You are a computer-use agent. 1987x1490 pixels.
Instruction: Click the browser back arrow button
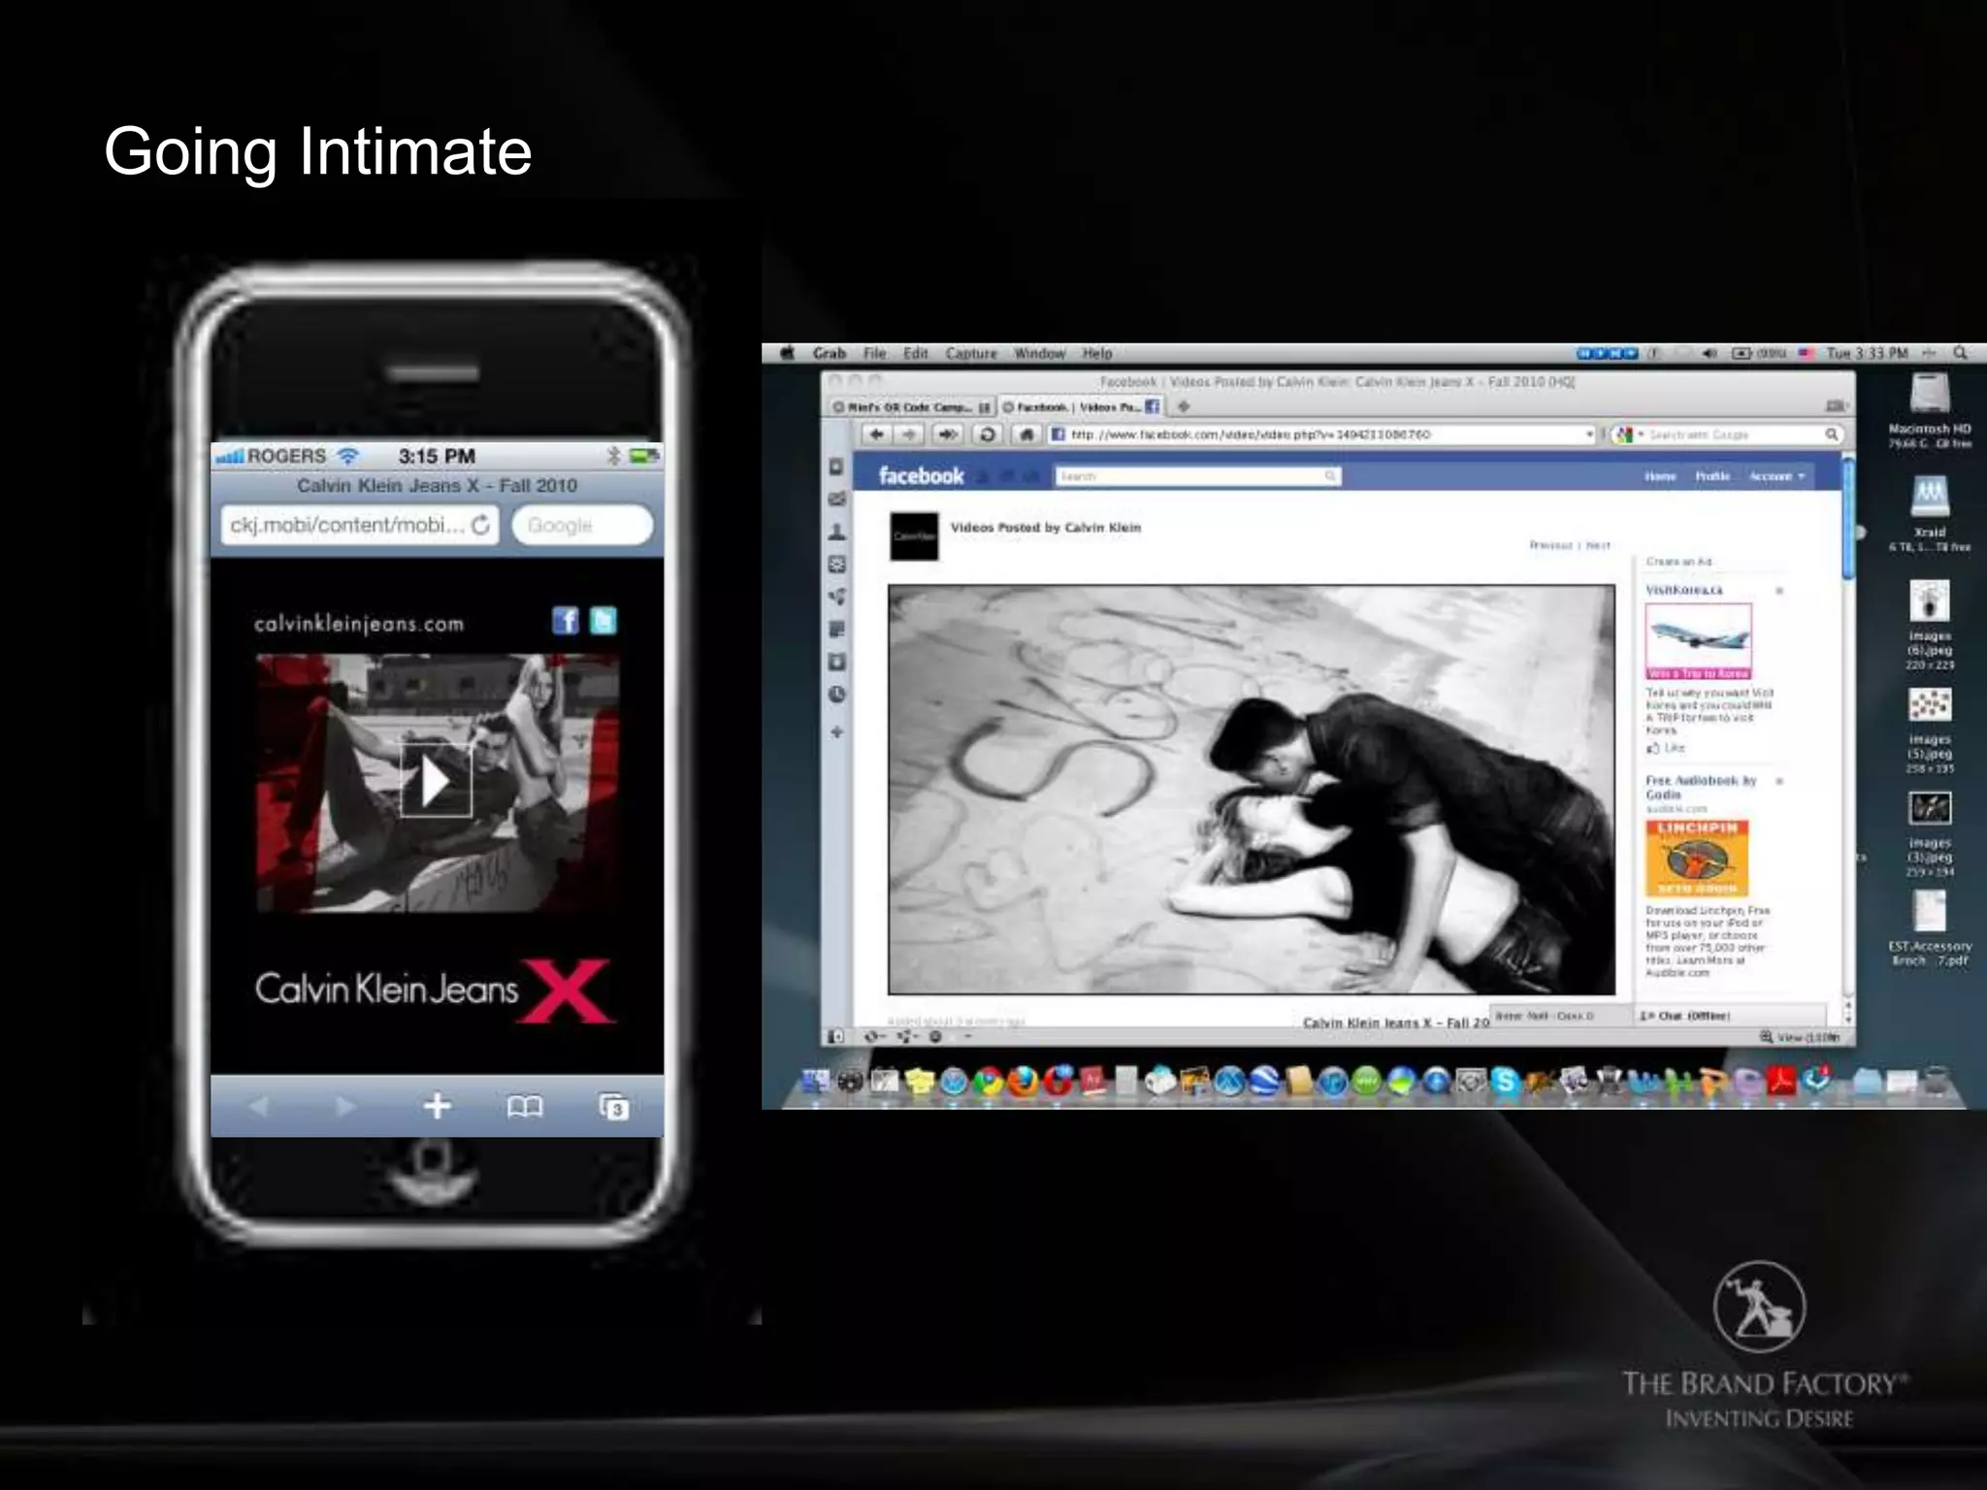click(876, 435)
